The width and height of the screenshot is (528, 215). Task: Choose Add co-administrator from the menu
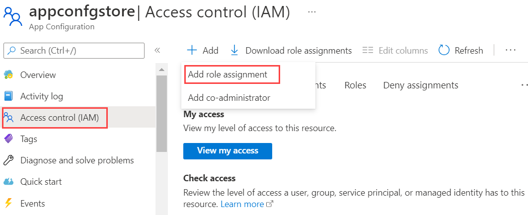point(229,98)
